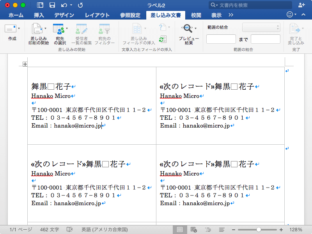
Task: Click the smiley feedback icon
Action: (290, 14)
